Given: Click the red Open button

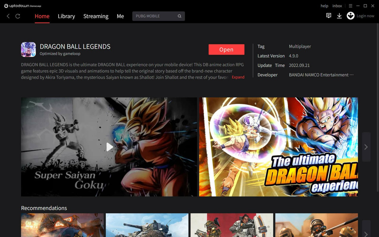Looking at the screenshot, I should 227,49.
